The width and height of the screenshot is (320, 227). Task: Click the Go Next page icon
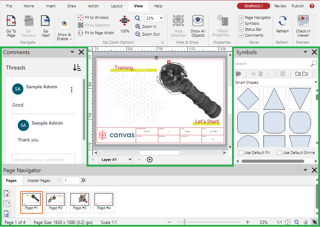45,22
